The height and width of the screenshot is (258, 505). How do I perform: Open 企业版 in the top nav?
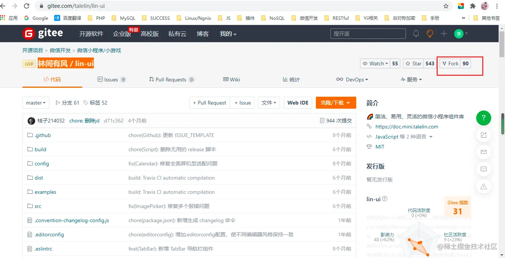pyautogui.click(x=122, y=34)
